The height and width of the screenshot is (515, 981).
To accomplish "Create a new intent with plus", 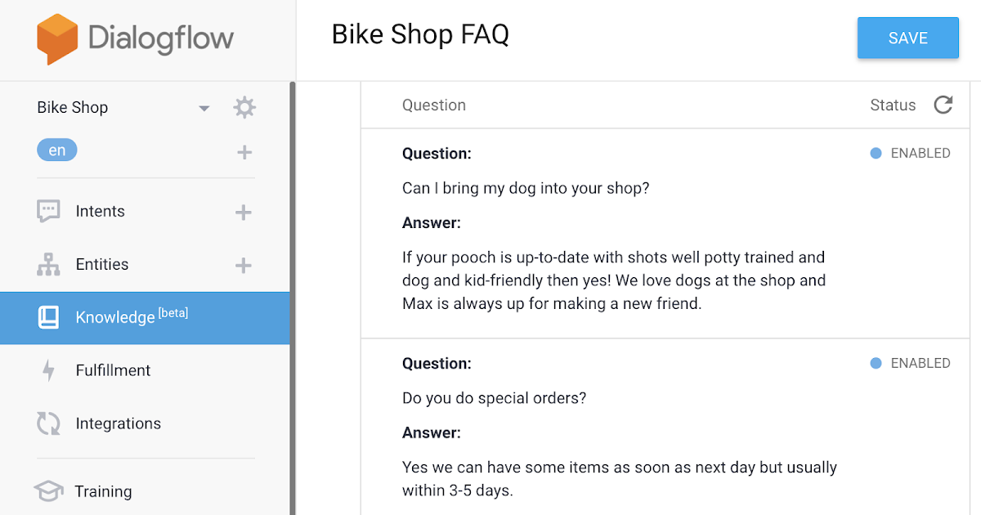I will (x=243, y=212).
